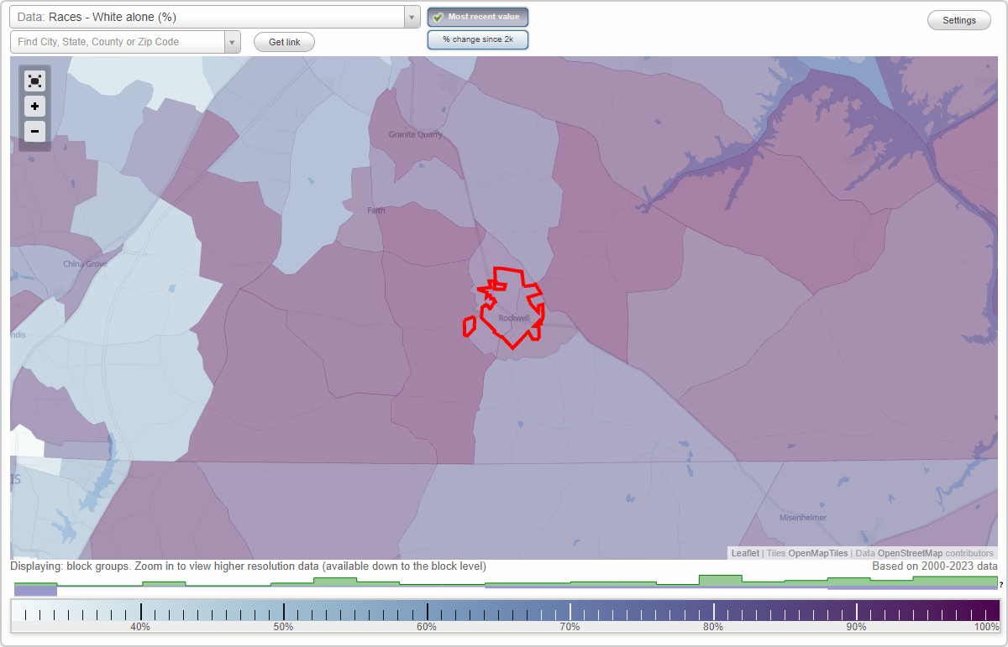Click the city search input field
This screenshot has height=647, width=1008.
[x=118, y=41]
